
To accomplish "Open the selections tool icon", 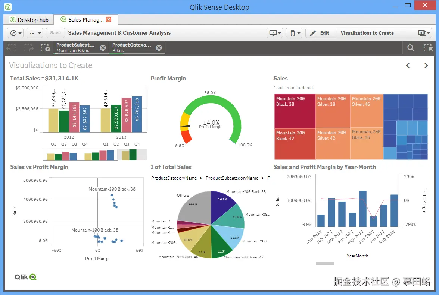I will [x=428, y=48].
